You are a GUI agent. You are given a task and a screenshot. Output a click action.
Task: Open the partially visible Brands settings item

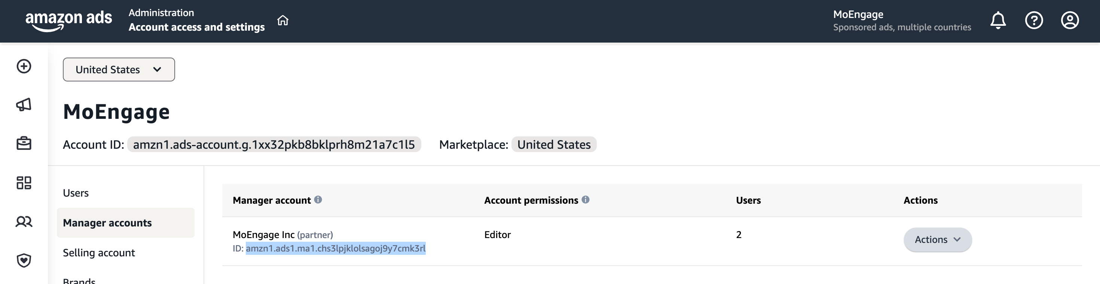click(x=79, y=280)
